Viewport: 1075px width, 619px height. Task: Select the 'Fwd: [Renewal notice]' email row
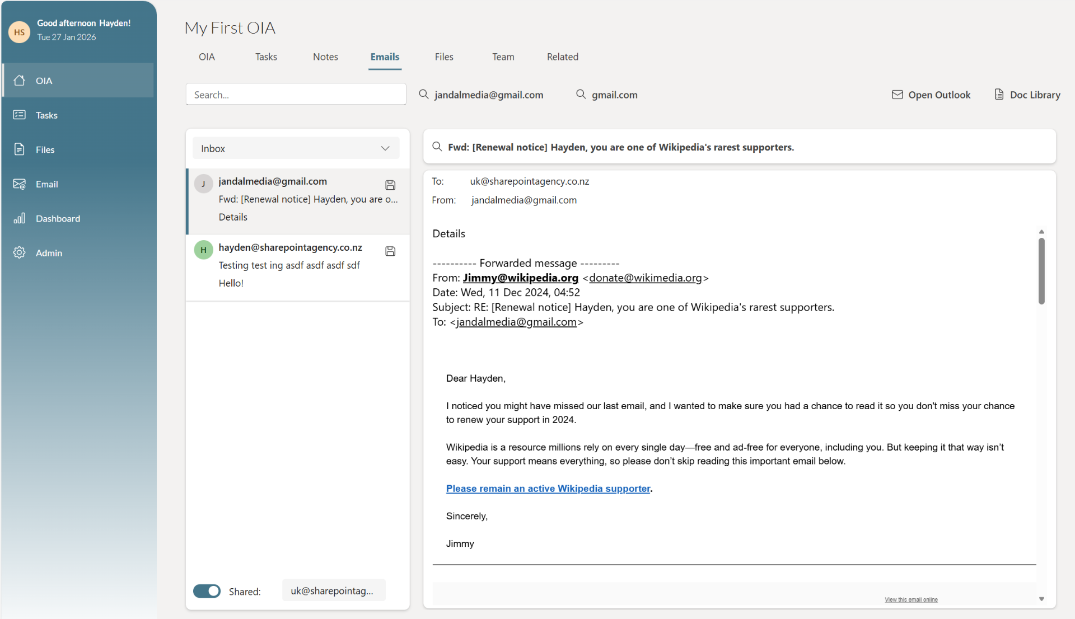tap(298, 201)
